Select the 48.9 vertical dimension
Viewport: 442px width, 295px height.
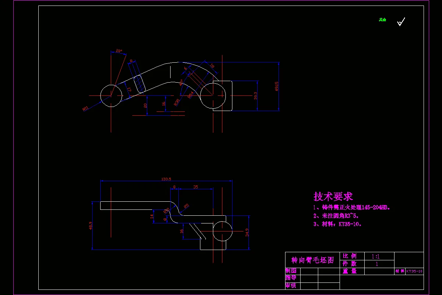(x=90, y=226)
